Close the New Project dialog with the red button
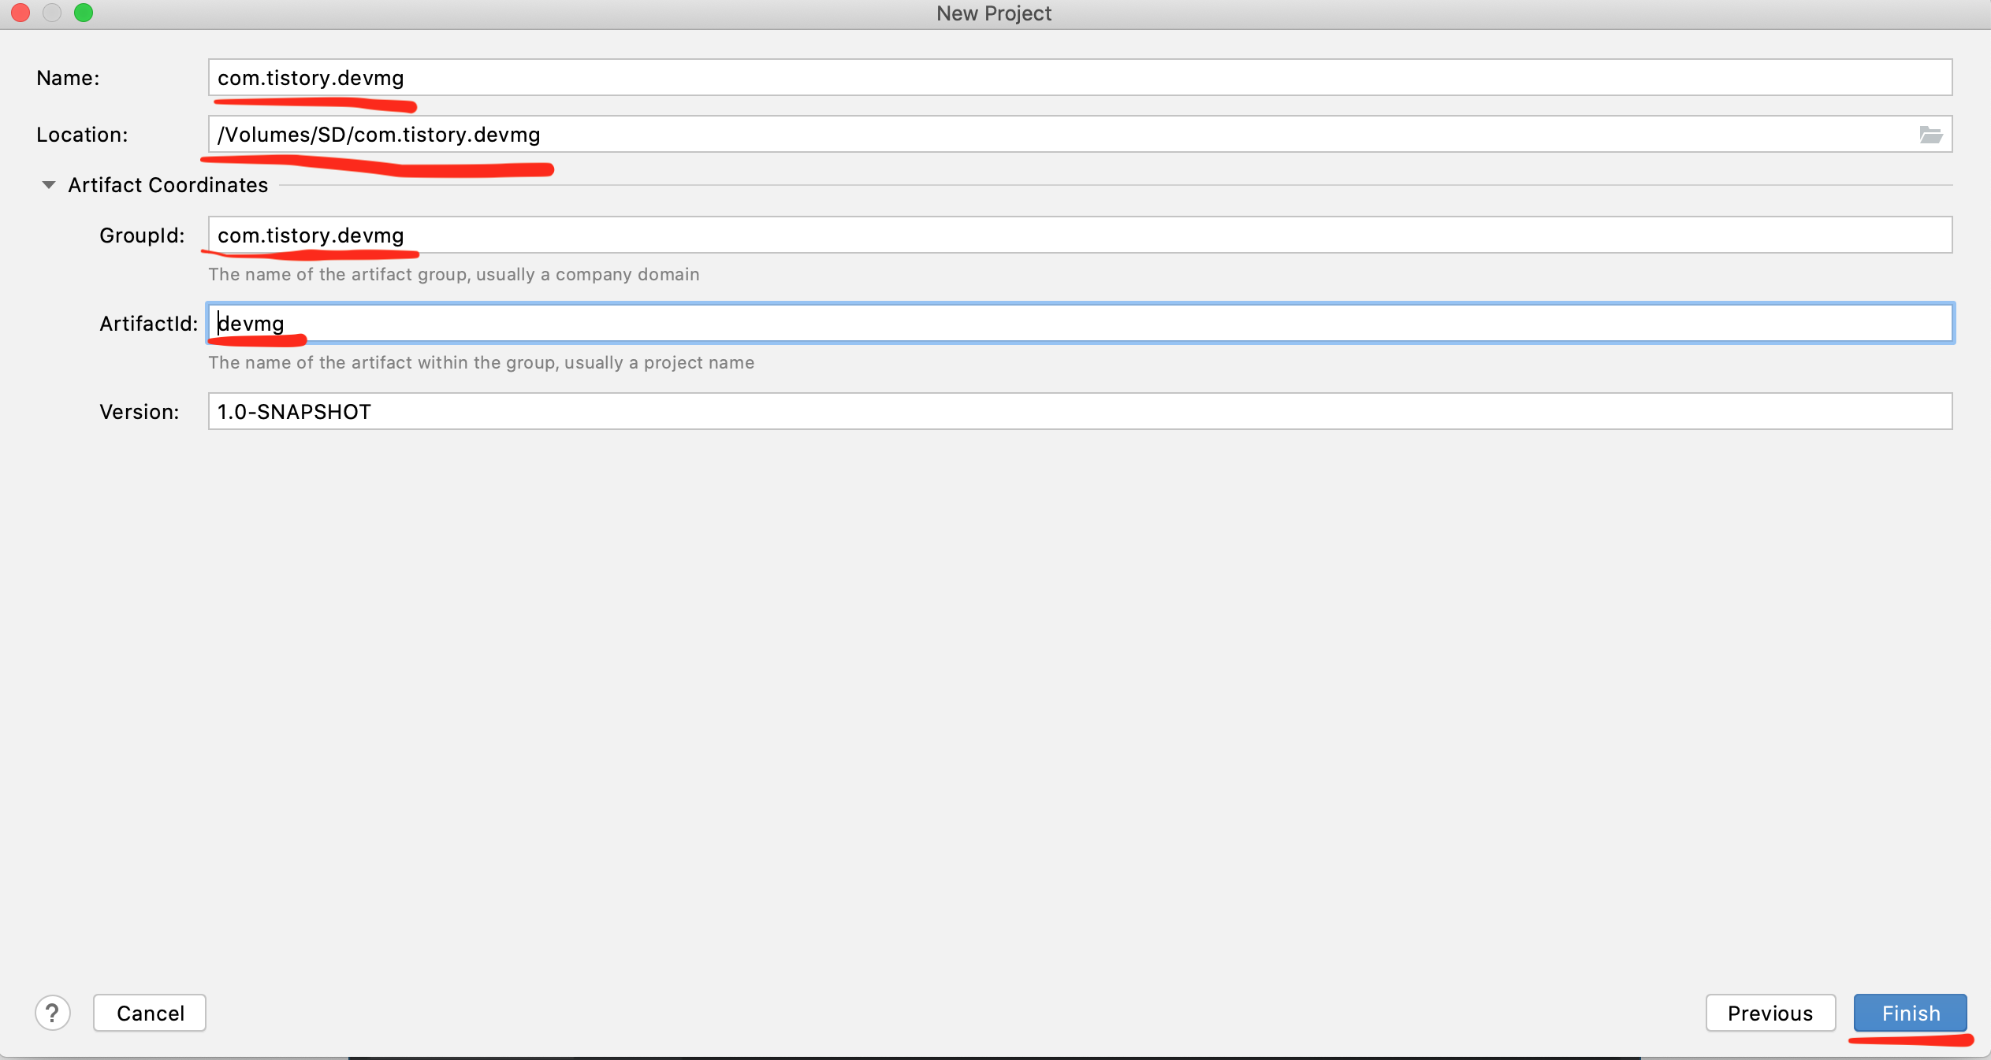The image size is (1991, 1060). (x=20, y=13)
